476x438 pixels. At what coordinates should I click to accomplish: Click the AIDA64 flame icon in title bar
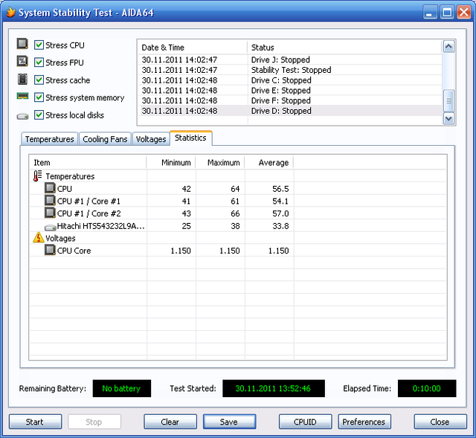[x=10, y=13]
